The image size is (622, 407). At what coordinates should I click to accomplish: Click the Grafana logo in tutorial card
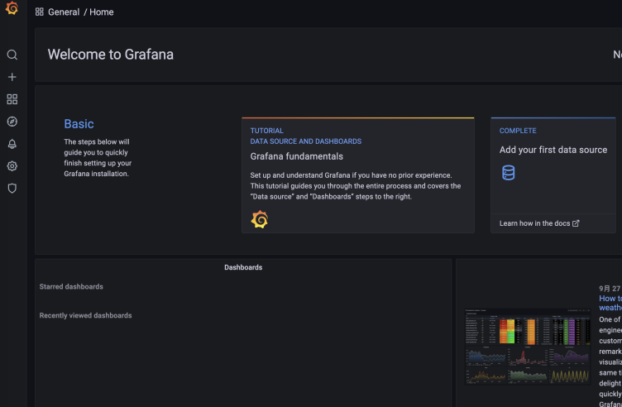tap(260, 219)
